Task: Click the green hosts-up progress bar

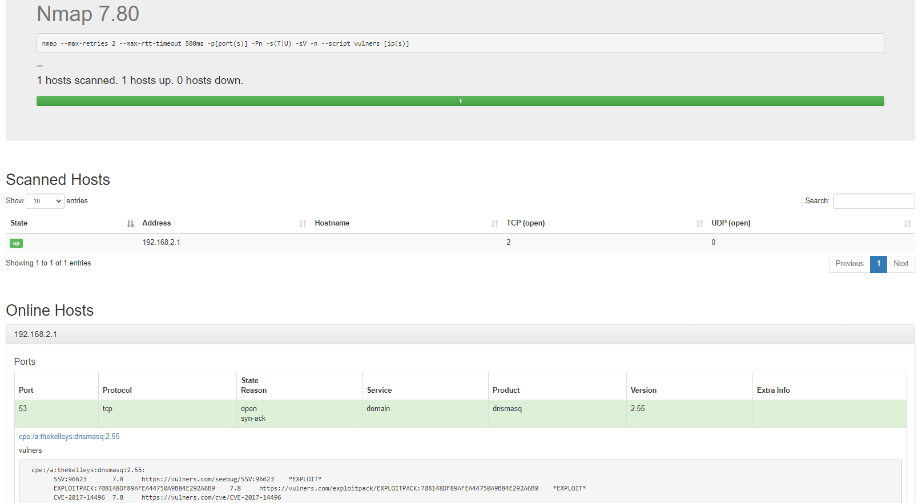Action: (460, 101)
